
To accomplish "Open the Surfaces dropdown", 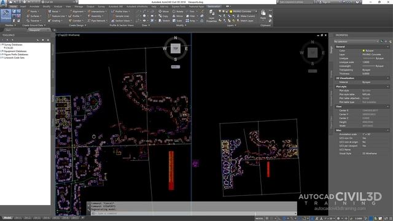I will point(34,16).
